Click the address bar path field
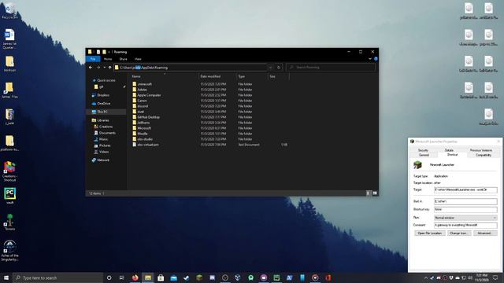The image size is (504, 283). [x=191, y=68]
